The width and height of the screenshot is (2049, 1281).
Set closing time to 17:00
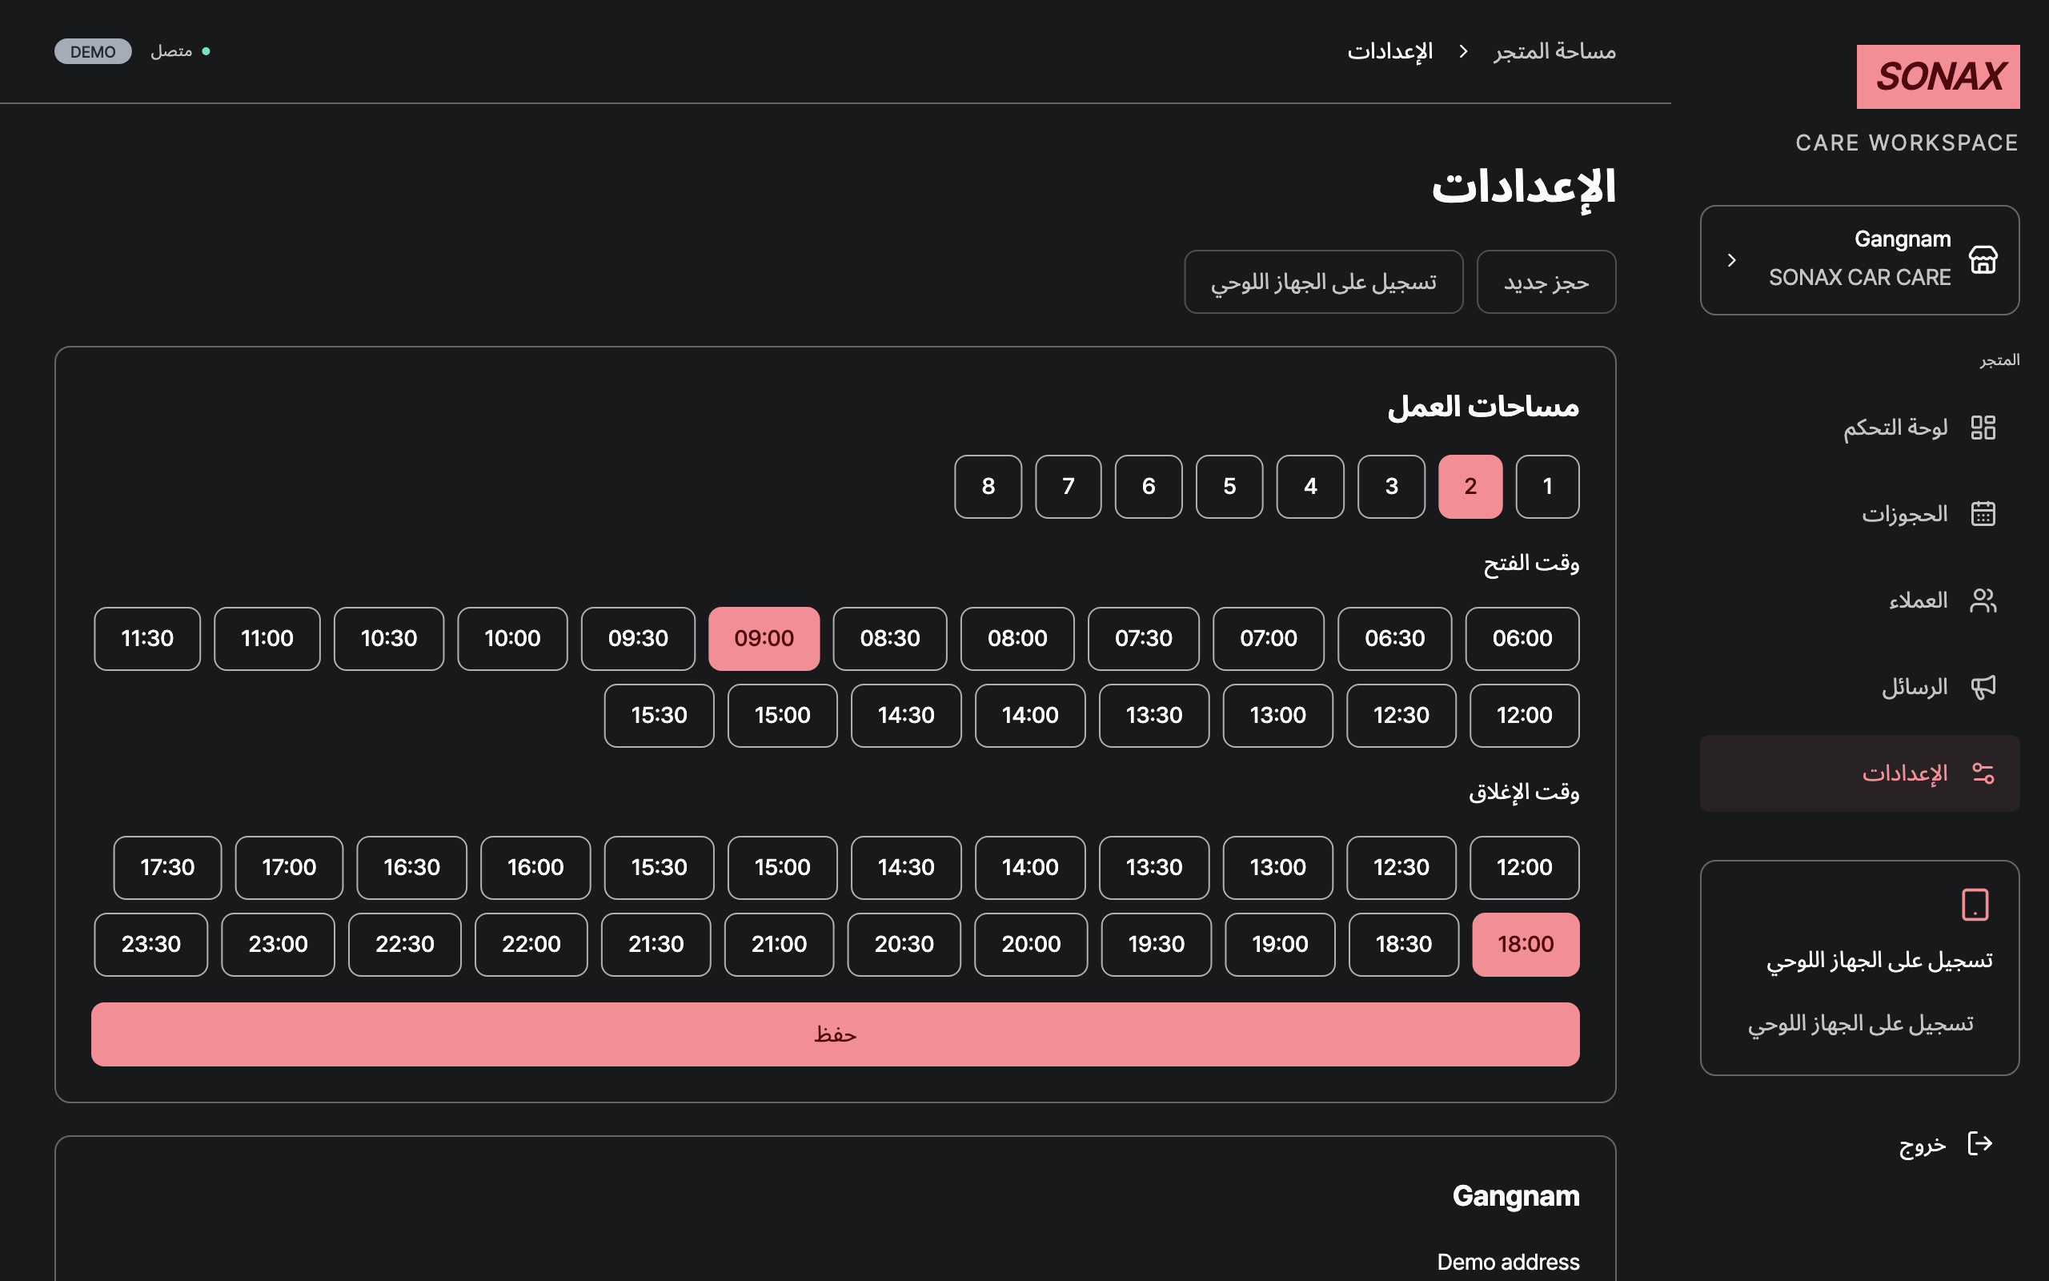[289, 868]
